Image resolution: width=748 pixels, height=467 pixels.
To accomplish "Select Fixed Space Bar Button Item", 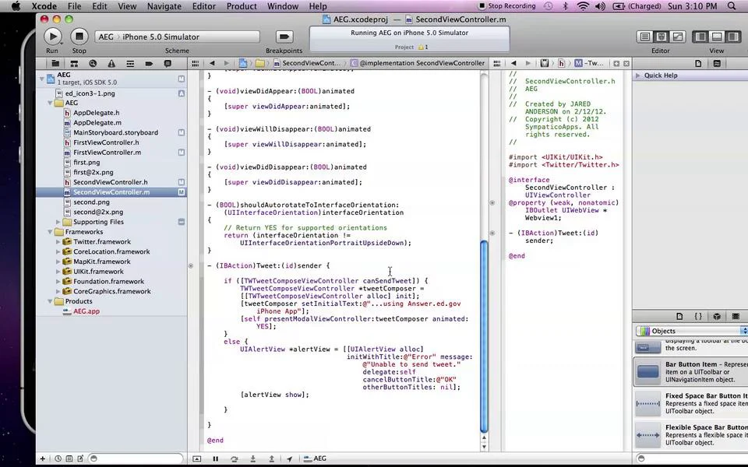I will [691, 403].
